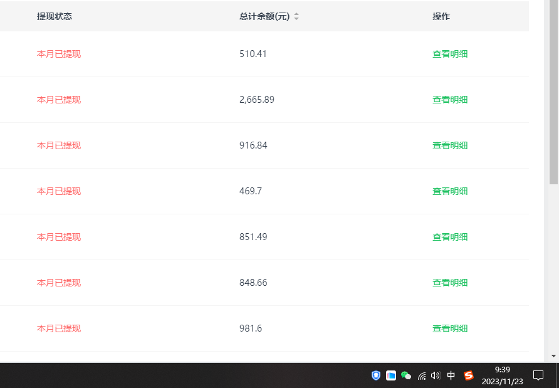Screen dimensions: 559x388
Task: Open 查看明细 for the 2,665.89 balance row
Action: [x=450, y=99]
